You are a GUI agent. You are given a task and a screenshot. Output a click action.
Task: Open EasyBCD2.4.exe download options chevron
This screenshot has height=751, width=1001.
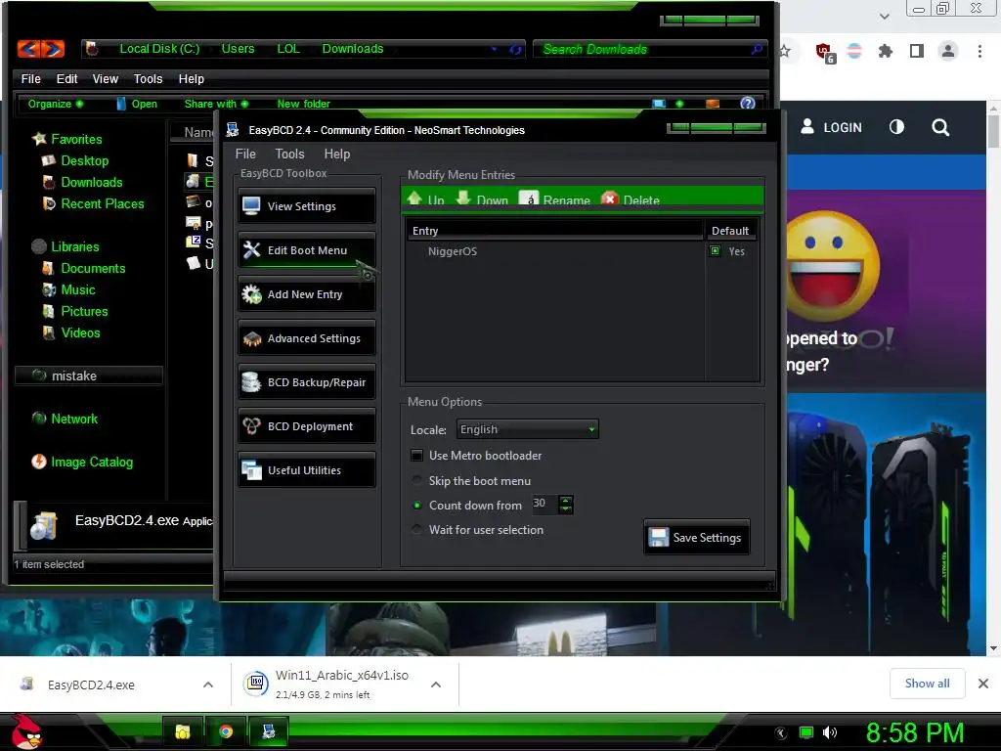[x=208, y=685]
